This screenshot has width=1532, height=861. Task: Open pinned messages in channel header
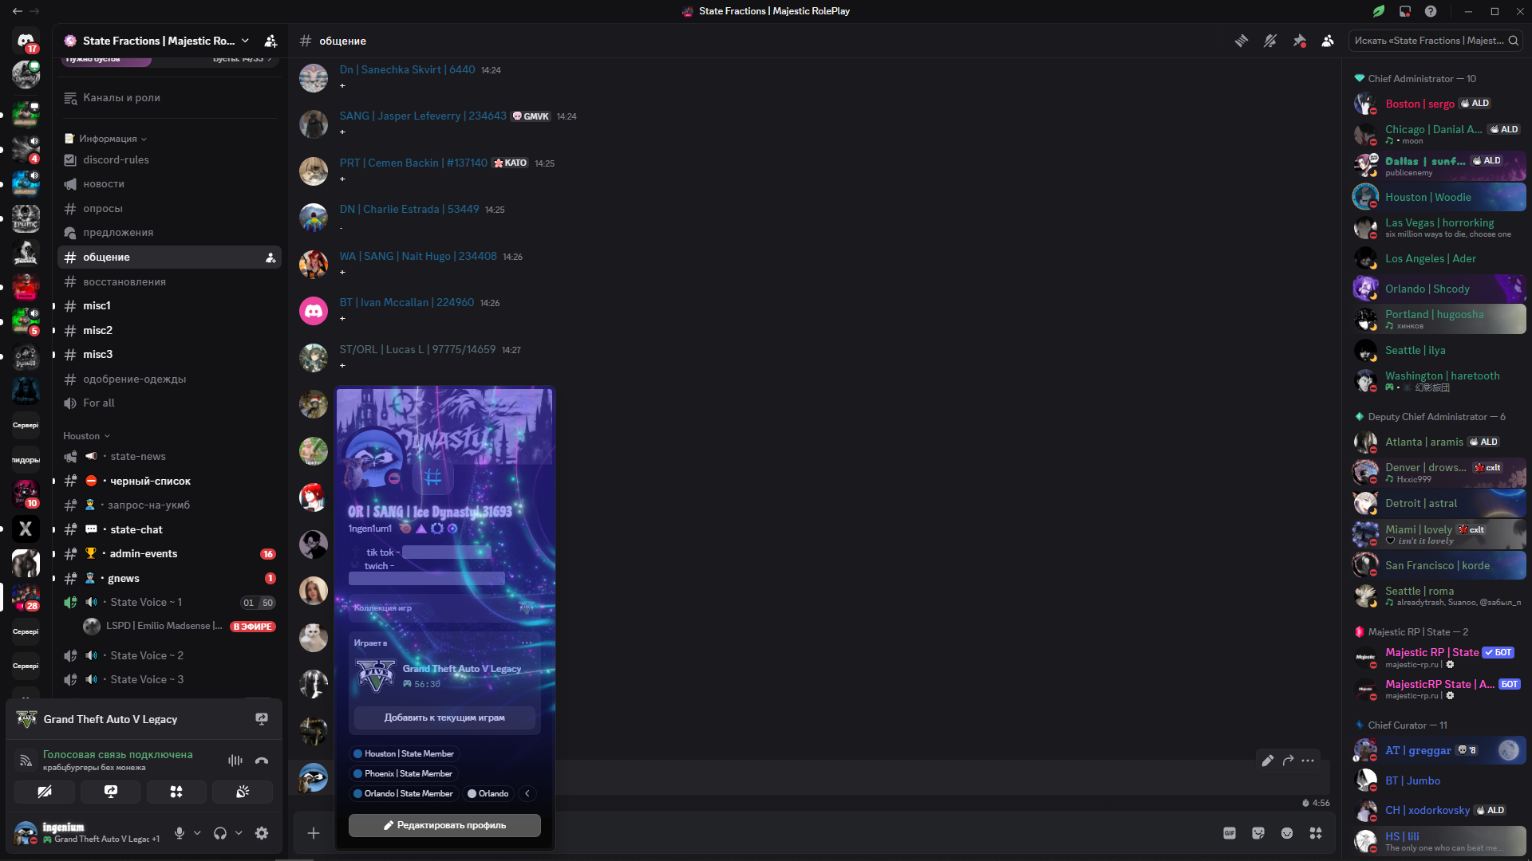pyautogui.click(x=1299, y=41)
